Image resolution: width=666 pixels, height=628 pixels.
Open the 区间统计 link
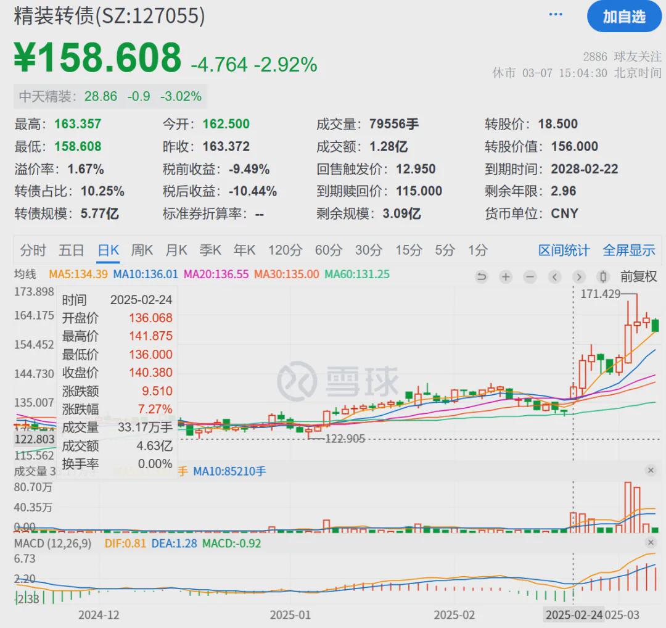coord(564,250)
